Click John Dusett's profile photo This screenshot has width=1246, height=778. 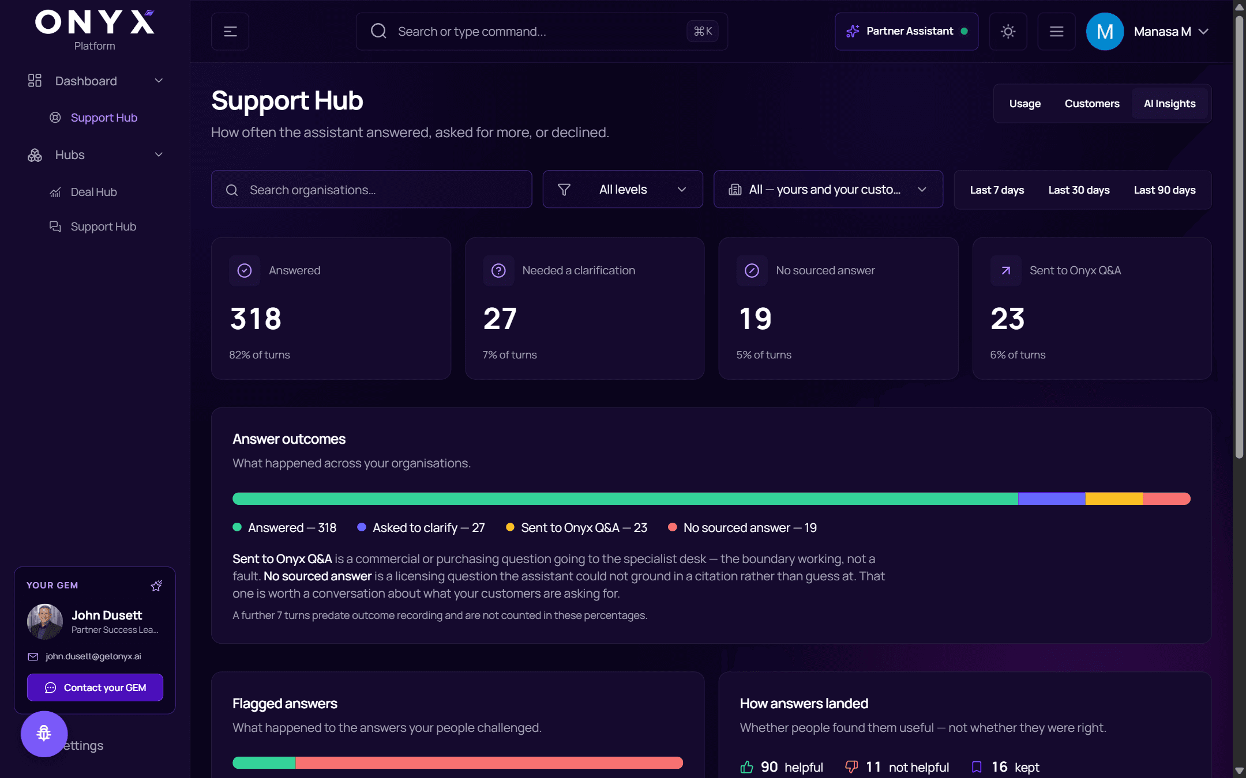(45, 621)
